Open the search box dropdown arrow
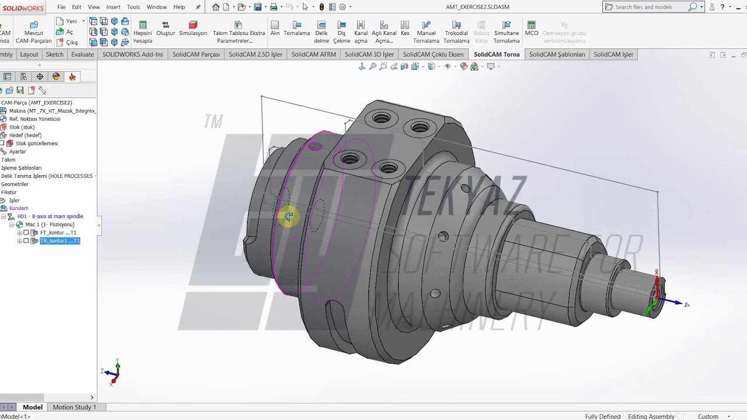 pos(701,7)
